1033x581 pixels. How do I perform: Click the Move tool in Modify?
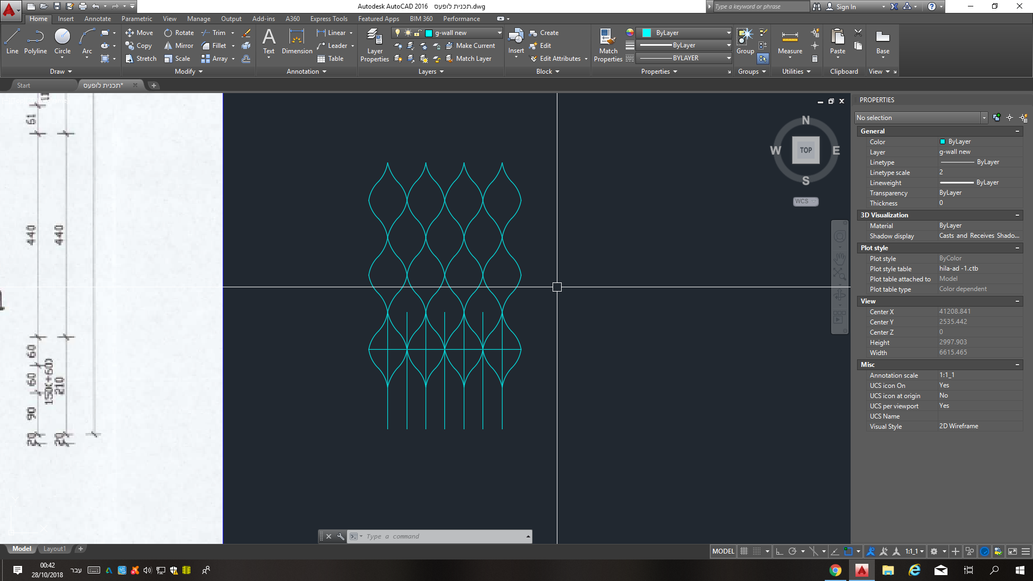[x=139, y=33]
